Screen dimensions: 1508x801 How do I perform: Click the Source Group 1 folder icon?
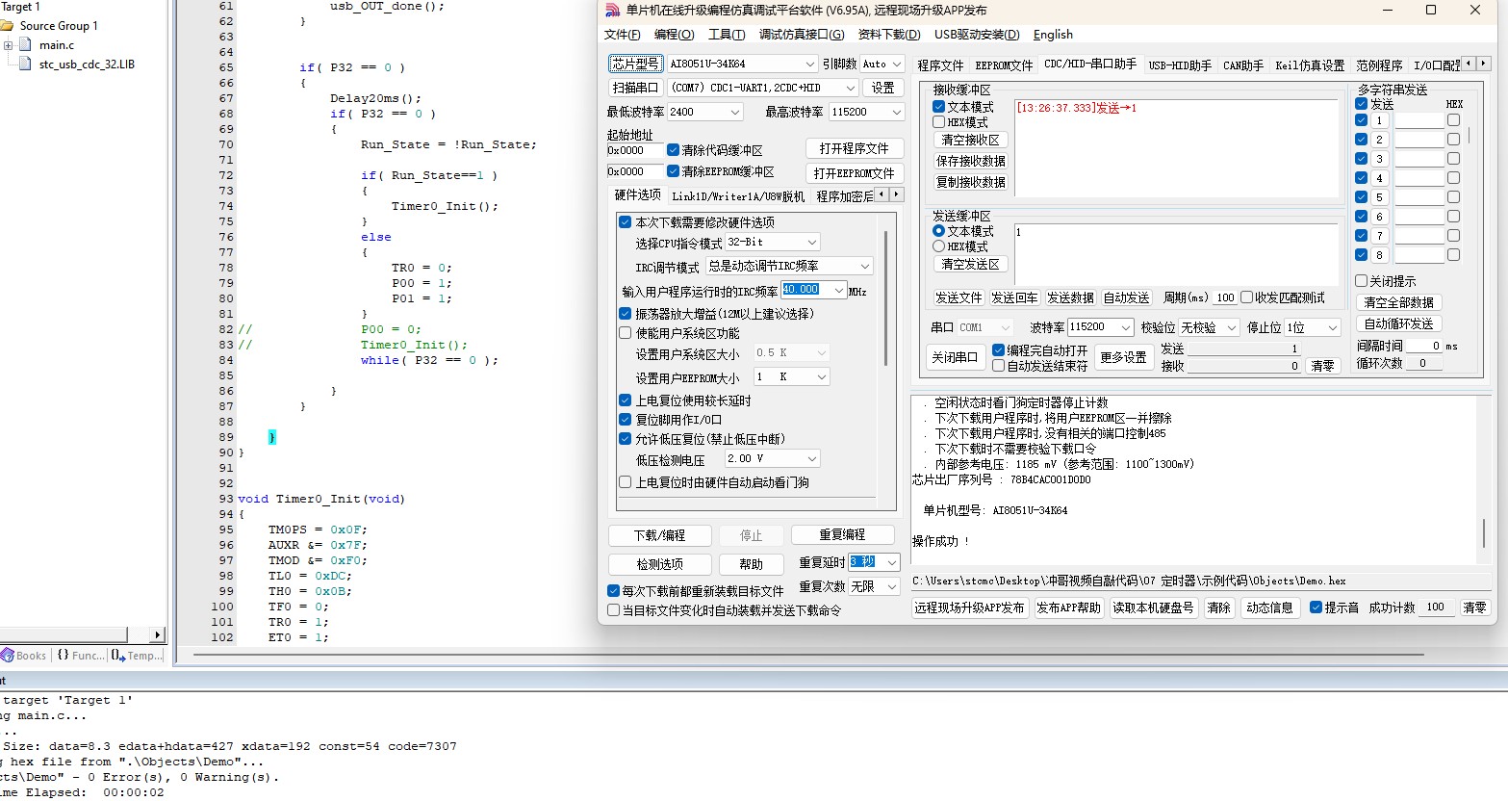[8, 26]
